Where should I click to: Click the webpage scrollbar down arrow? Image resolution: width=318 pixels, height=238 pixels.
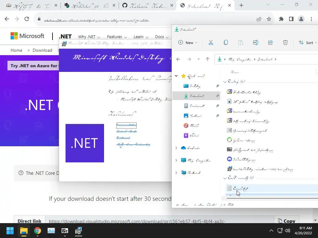pos(315,220)
